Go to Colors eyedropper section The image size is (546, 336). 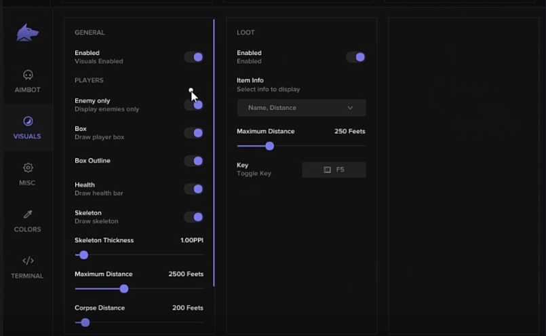click(x=28, y=221)
